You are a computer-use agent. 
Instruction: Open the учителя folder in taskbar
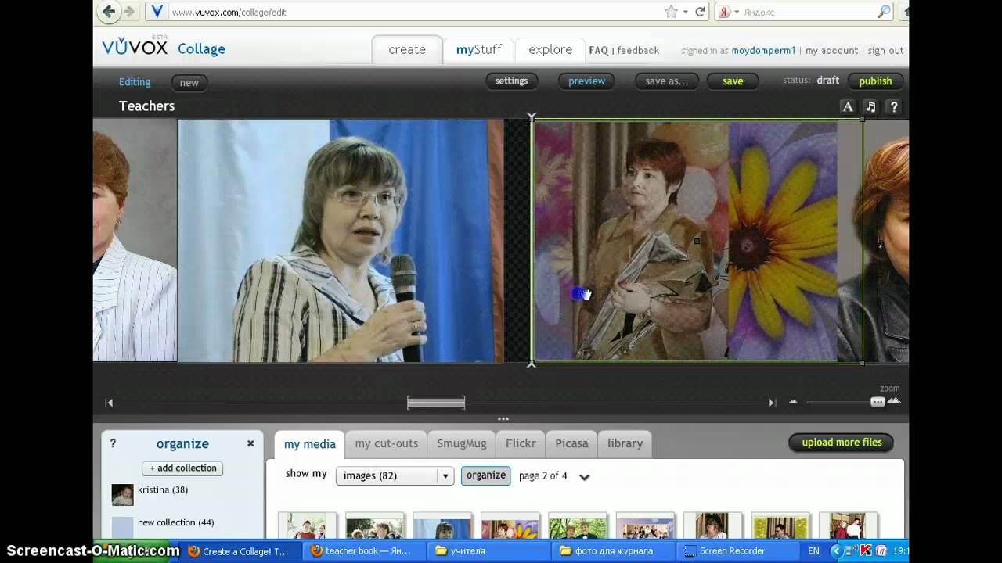pyautogui.click(x=489, y=550)
